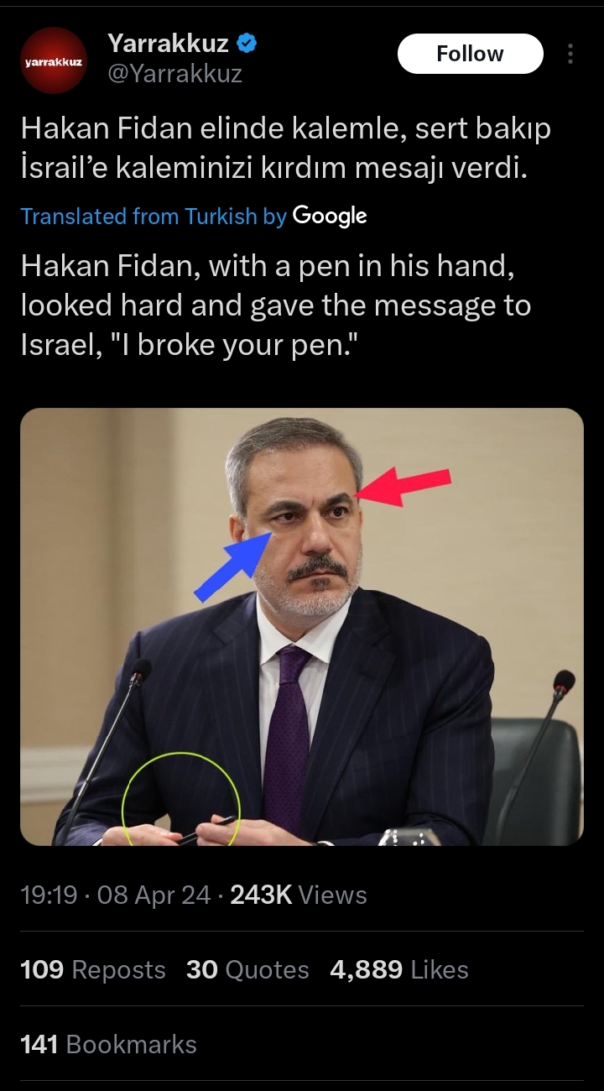The image size is (604, 1091).
Task: Follow the Yarrakkuz account
Action: [470, 54]
